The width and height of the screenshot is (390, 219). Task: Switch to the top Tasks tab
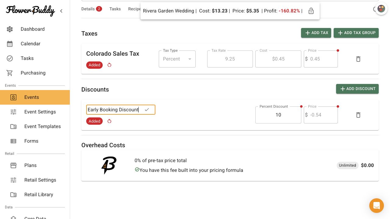pyautogui.click(x=115, y=9)
